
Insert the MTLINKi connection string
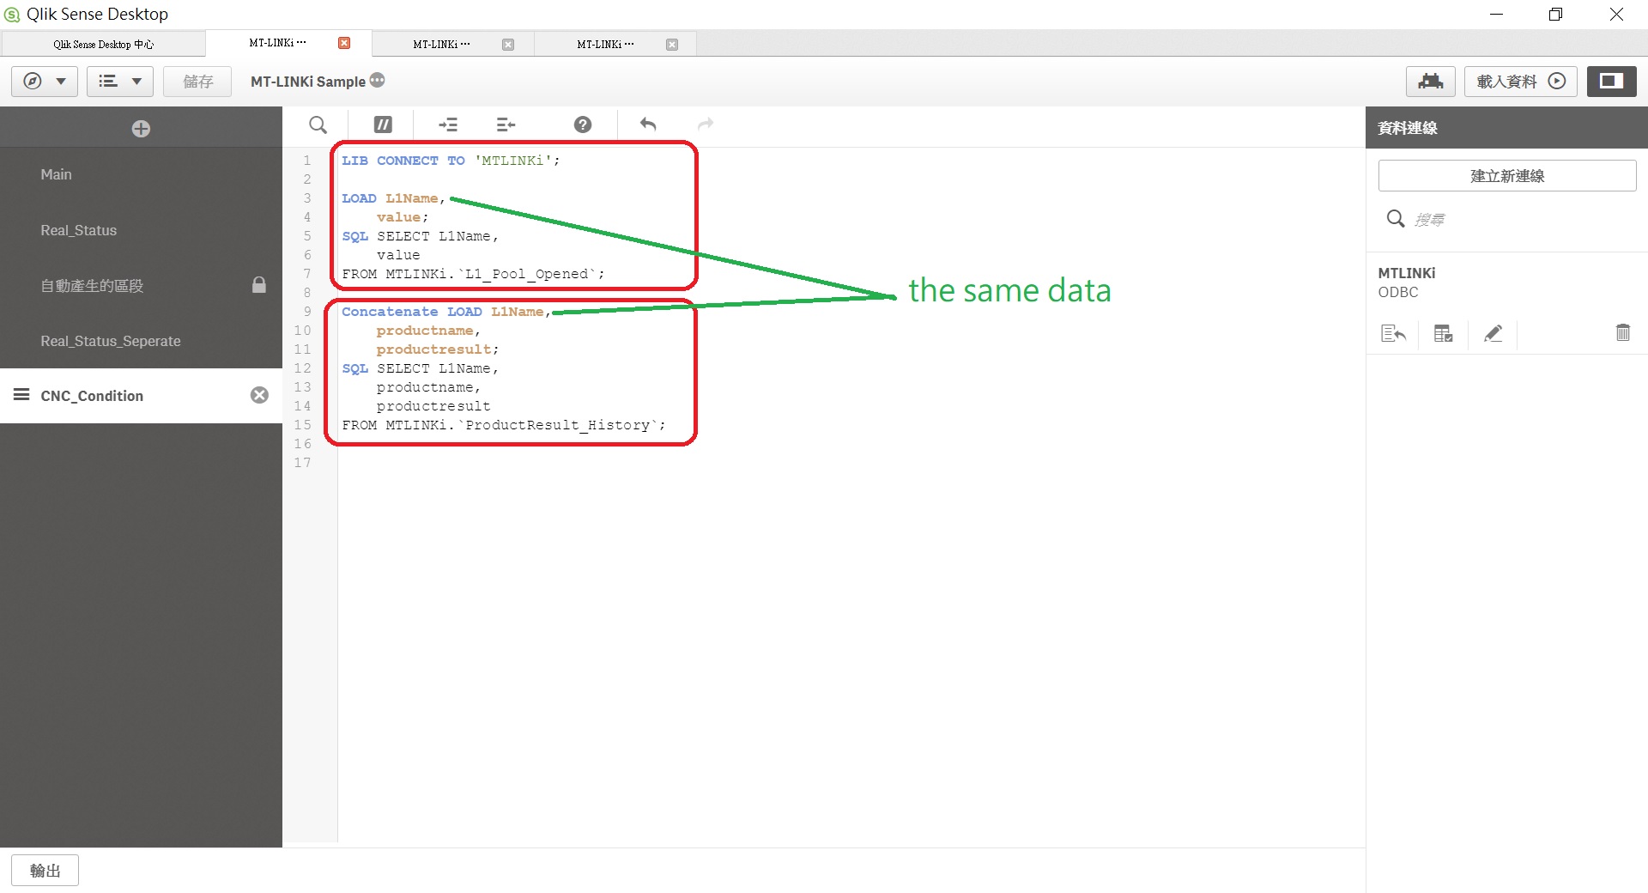click(1393, 333)
